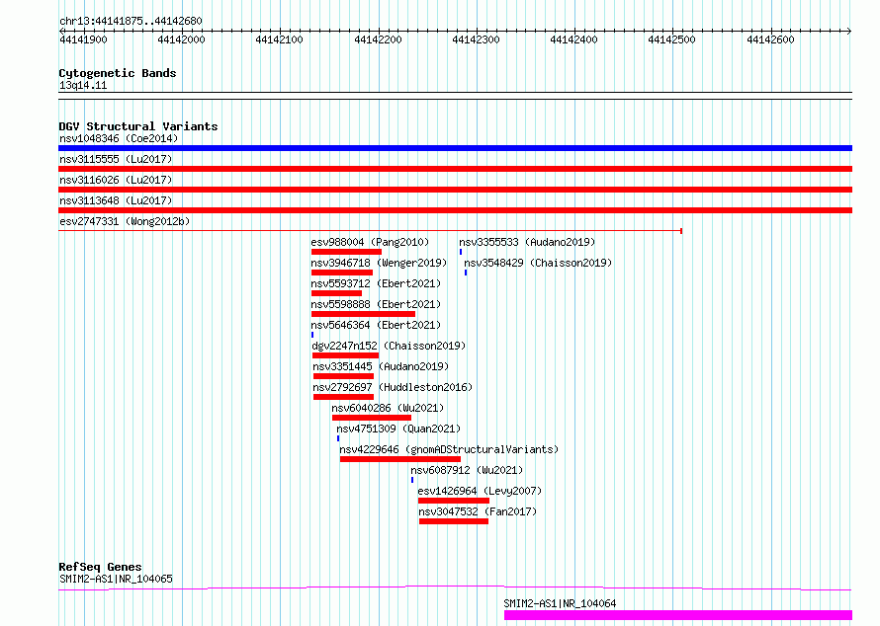Click the red bar under nsv3047532
This screenshot has width=880, height=626.
click(x=454, y=521)
